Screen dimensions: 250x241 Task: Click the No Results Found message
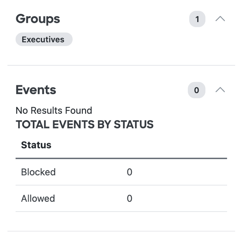[x=54, y=110]
